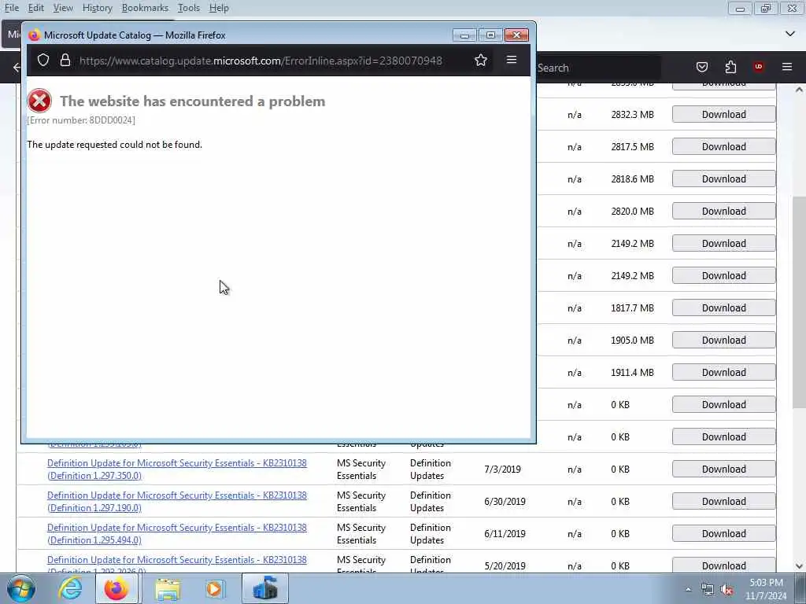Restore the main Firefox window via restore button

pos(766,8)
